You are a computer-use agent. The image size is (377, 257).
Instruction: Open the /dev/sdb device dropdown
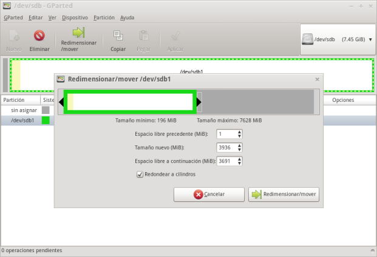point(338,39)
